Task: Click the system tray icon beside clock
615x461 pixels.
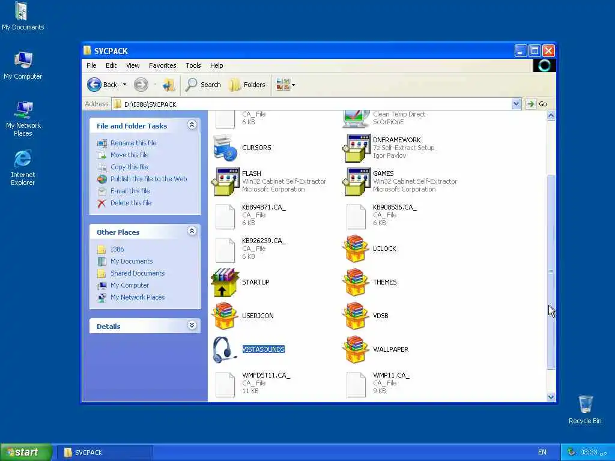Action: (571, 452)
